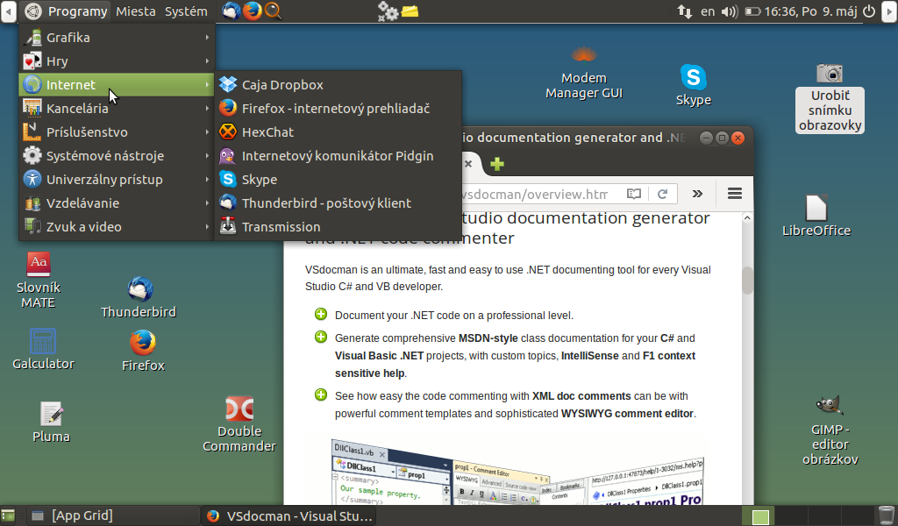
Task: Select the Internet category
Action: click(x=117, y=85)
